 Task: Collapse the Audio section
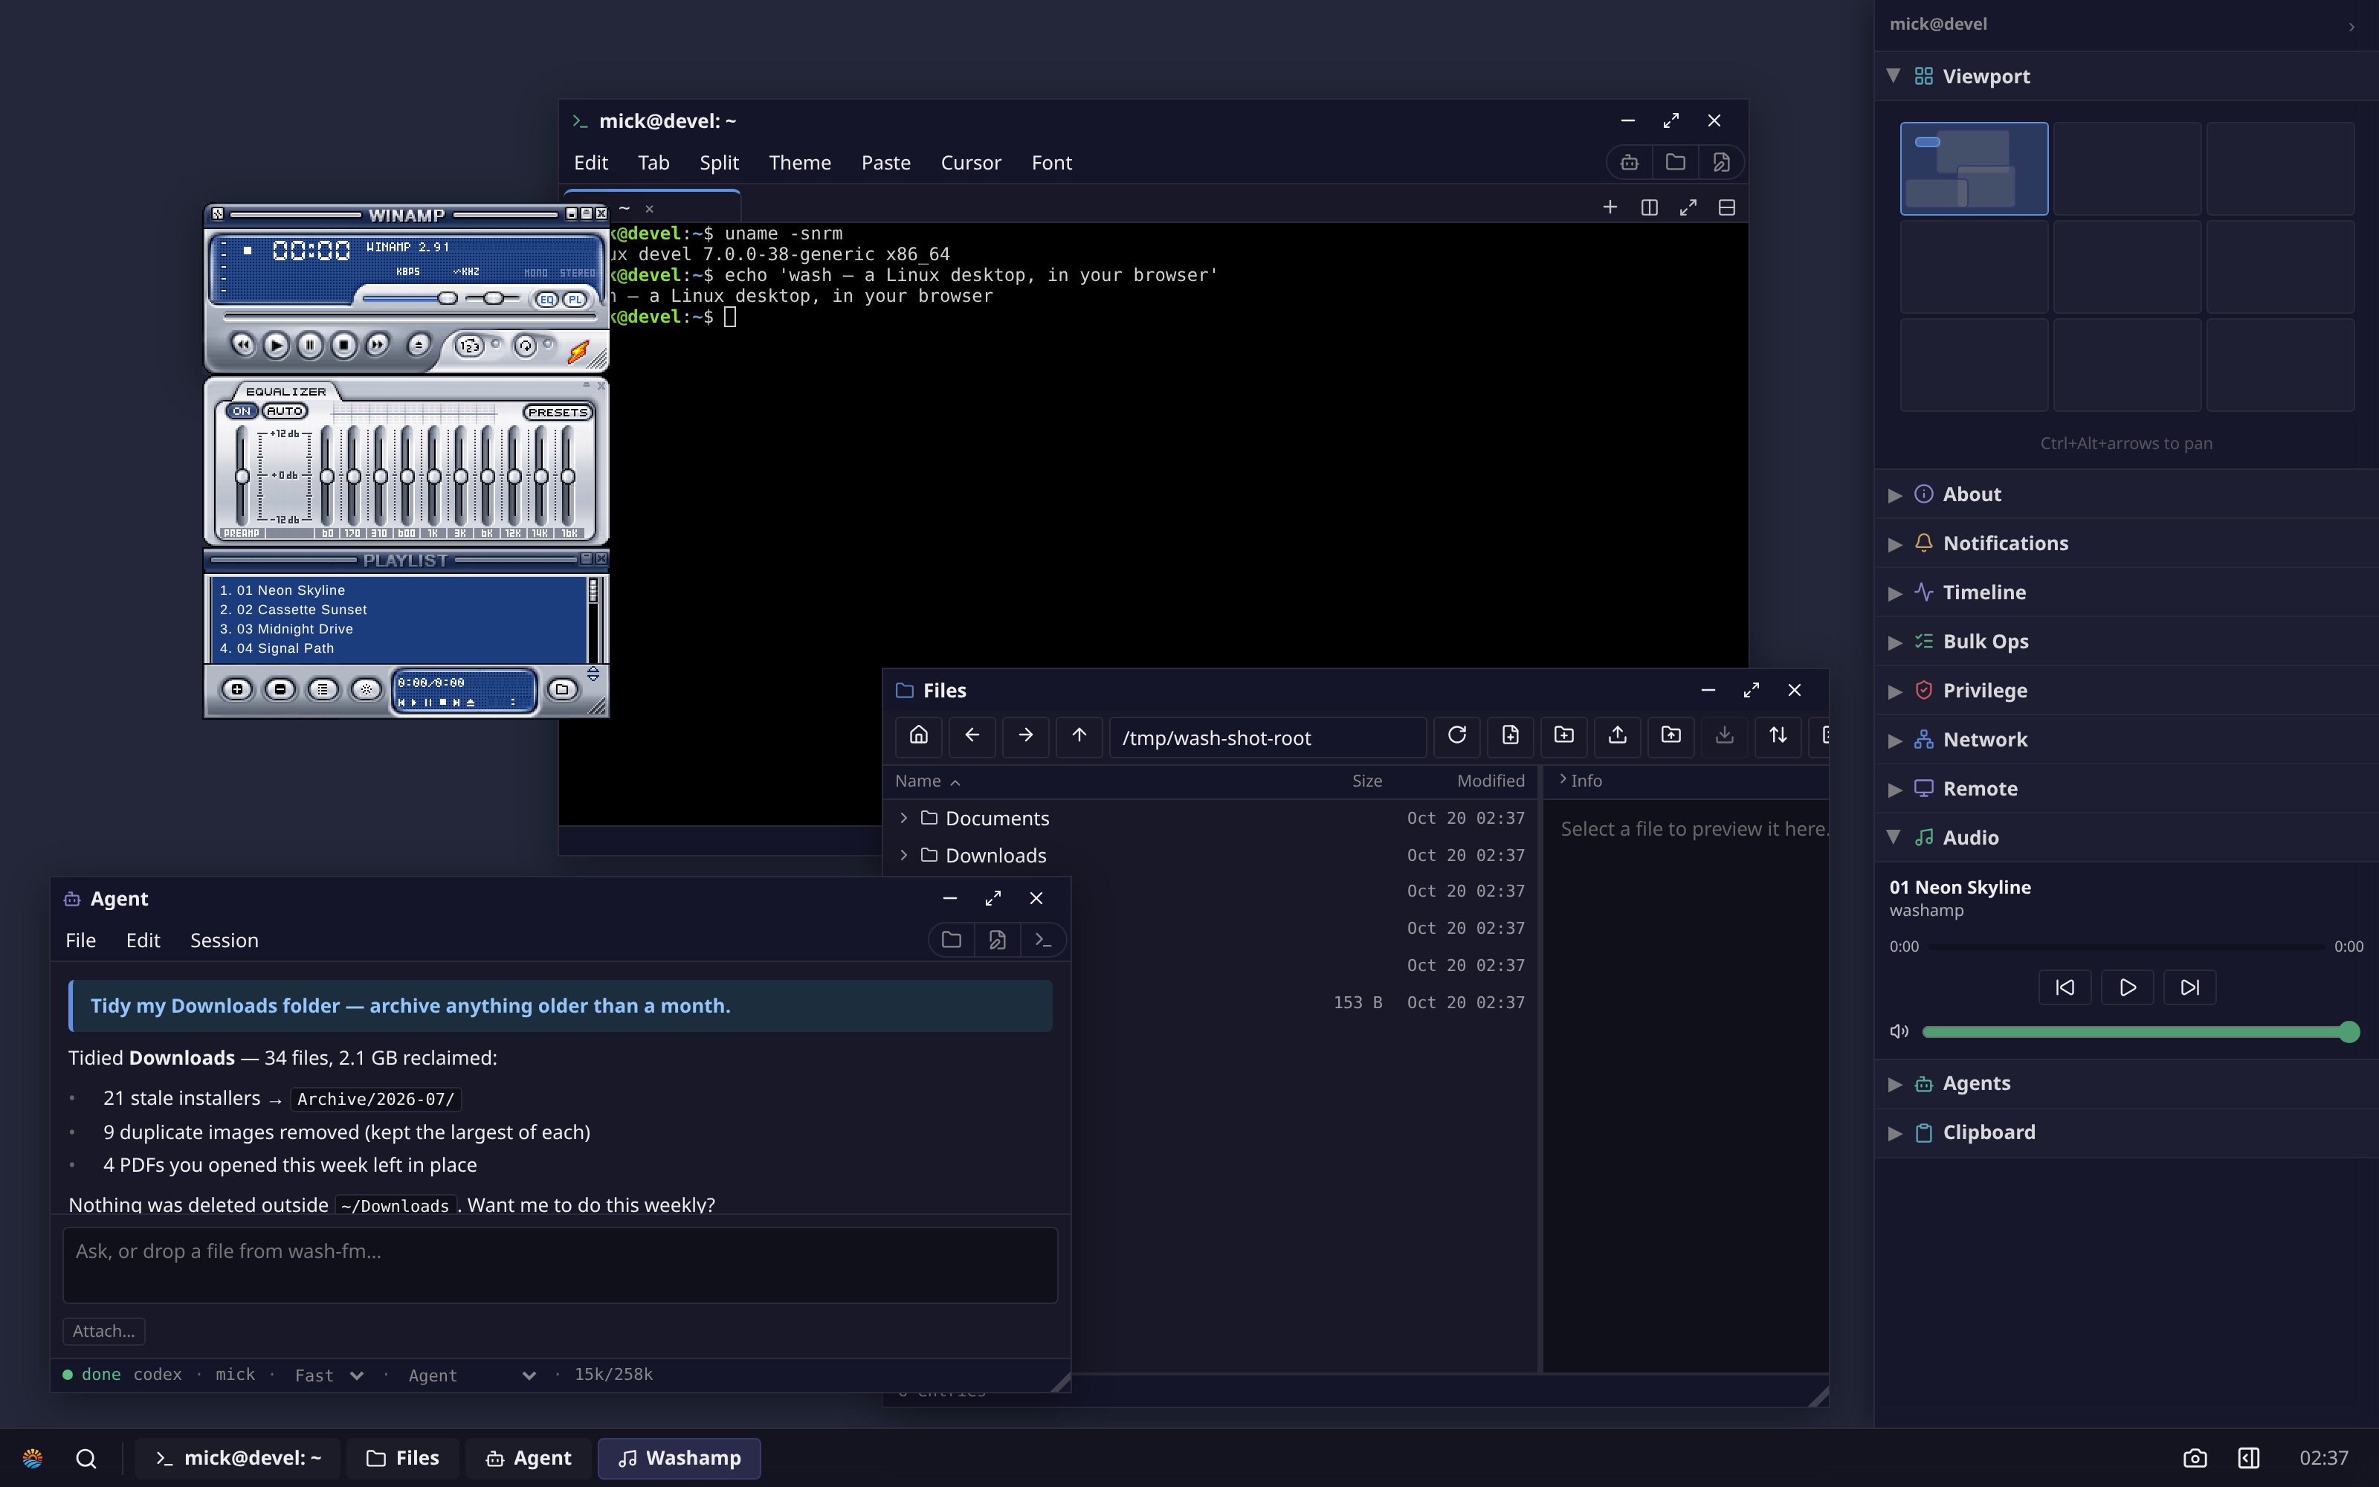(2125, 838)
